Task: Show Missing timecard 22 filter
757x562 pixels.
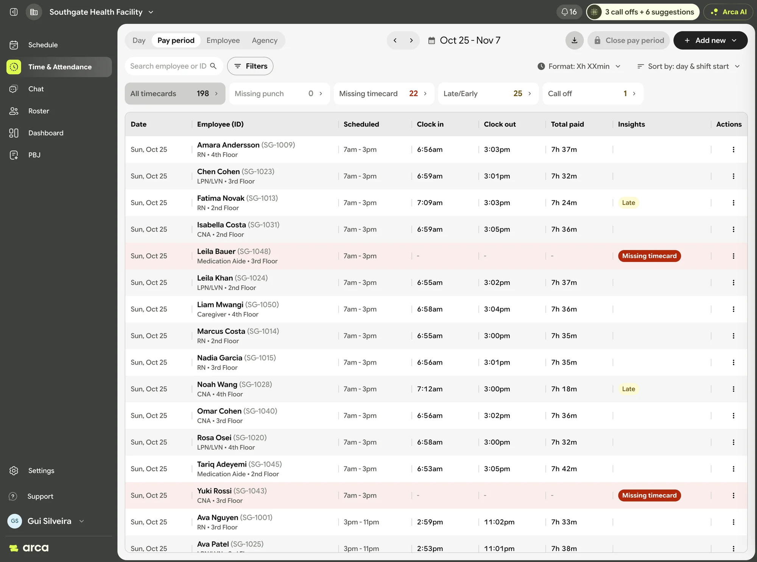Action: (x=384, y=93)
